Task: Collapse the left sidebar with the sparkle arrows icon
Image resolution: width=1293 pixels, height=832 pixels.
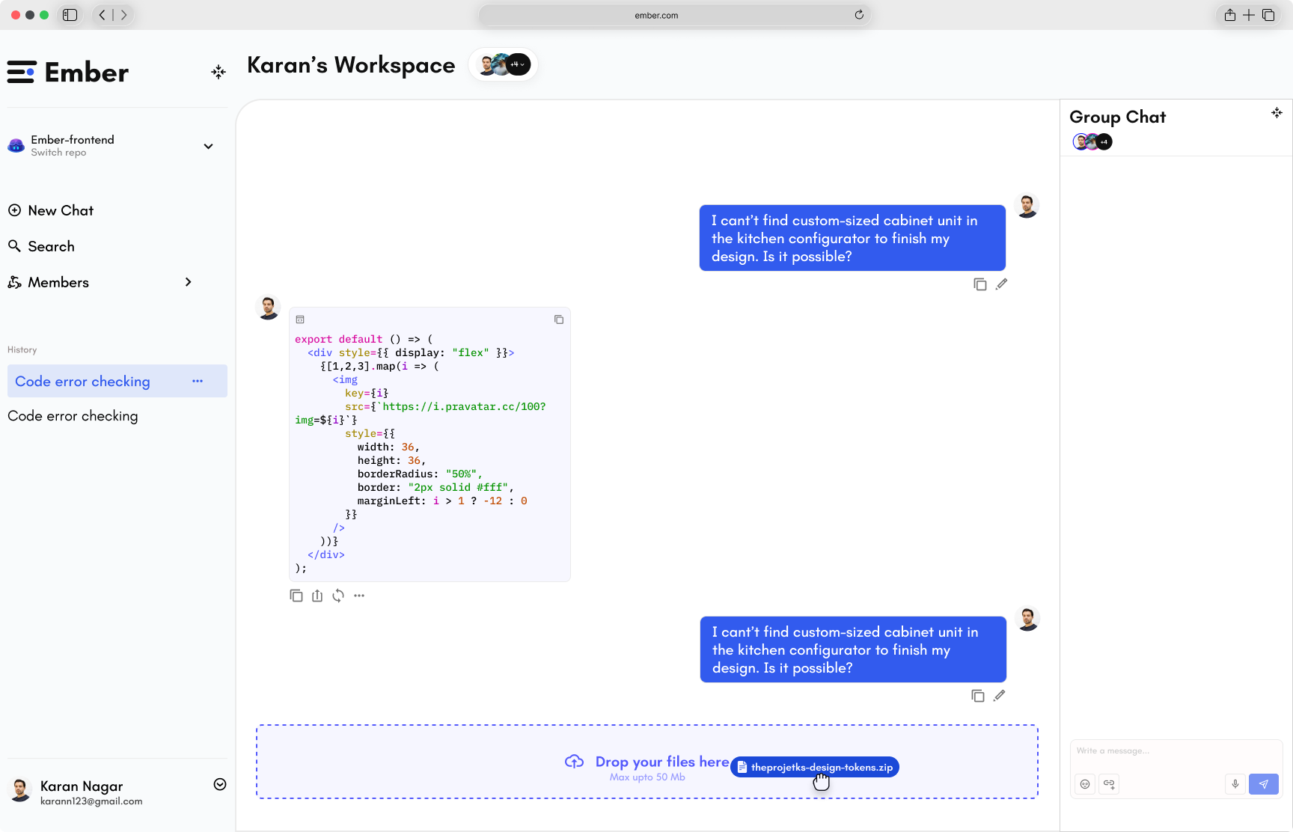Action: click(x=218, y=72)
